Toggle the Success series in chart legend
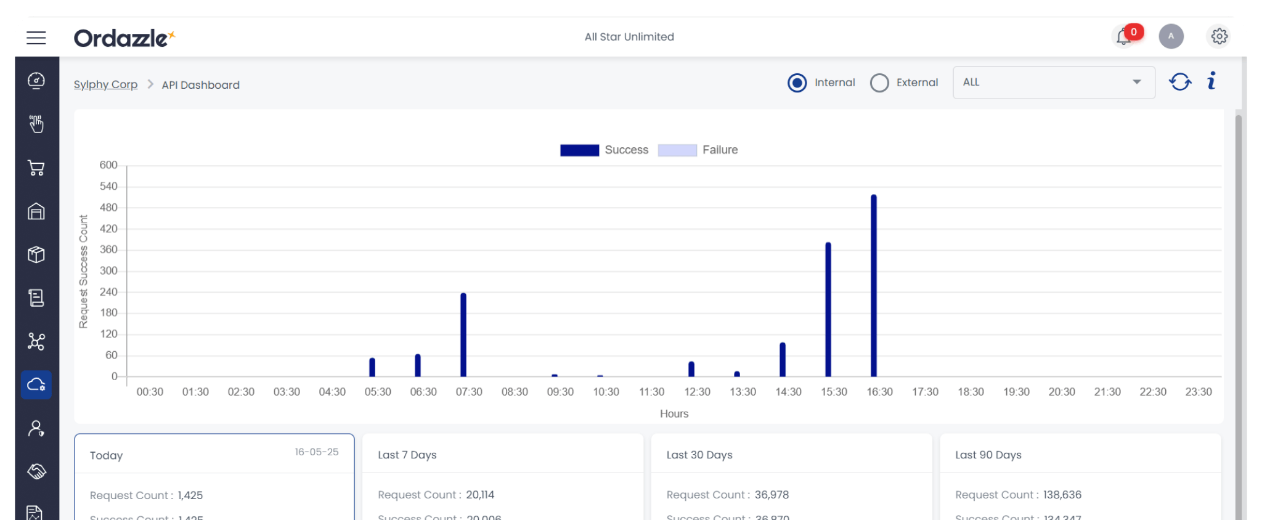Image resolution: width=1262 pixels, height=520 pixels. (605, 150)
